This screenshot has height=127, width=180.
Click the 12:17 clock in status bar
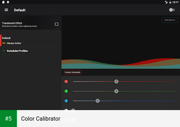(175, 2)
